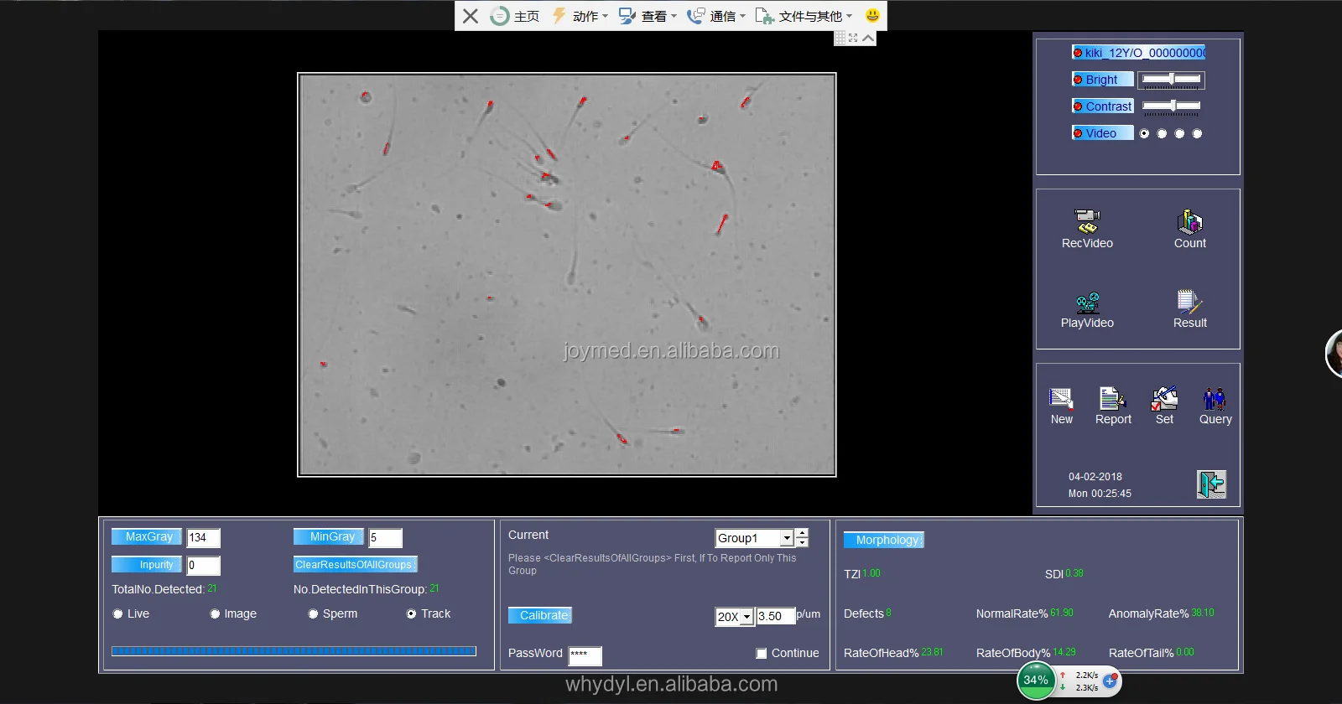Click the RecVideo camera icon

click(x=1087, y=221)
